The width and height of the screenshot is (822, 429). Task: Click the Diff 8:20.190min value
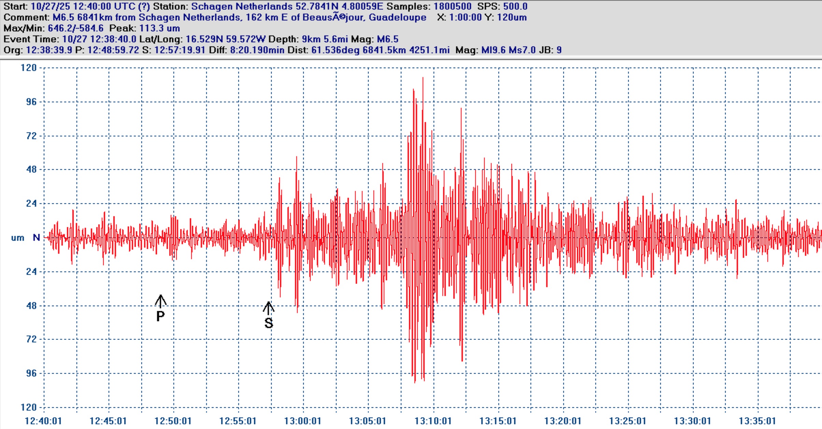click(257, 50)
